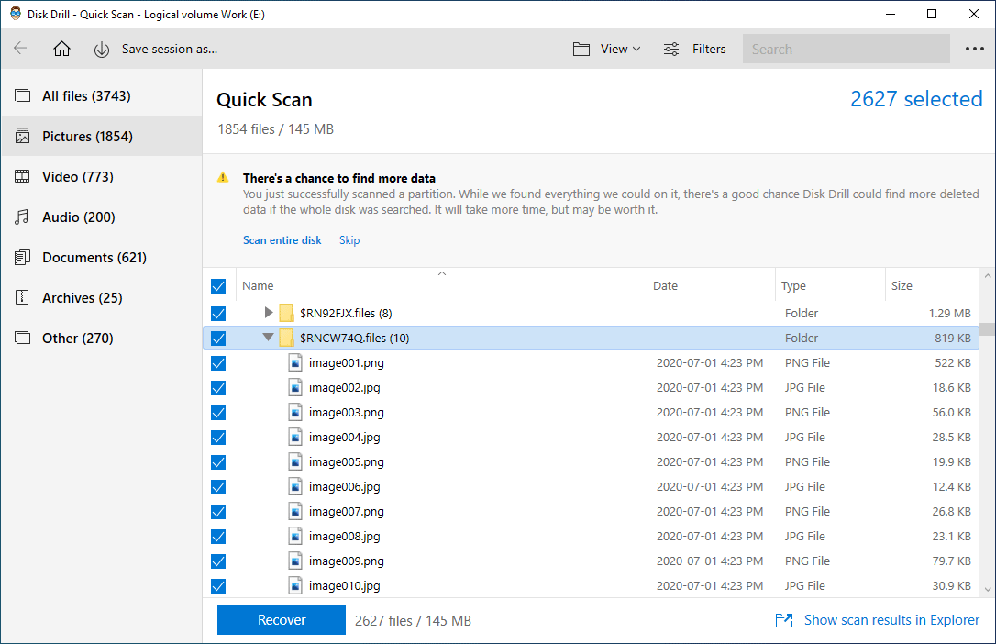The image size is (996, 644).
Task: Expand the $RN92FJX.files folder
Action: [x=269, y=313]
